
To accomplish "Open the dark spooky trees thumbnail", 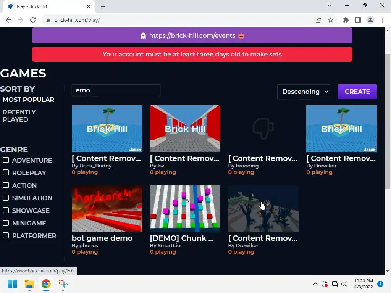I will [263, 208].
